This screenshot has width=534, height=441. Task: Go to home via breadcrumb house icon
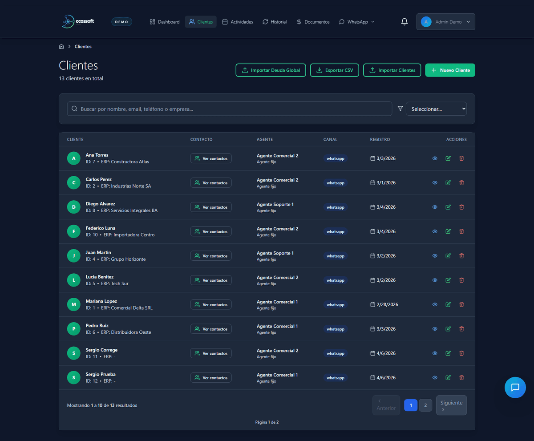(61, 46)
